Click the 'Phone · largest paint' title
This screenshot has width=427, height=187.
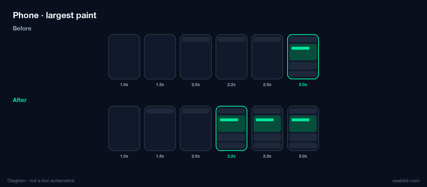point(55,15)
